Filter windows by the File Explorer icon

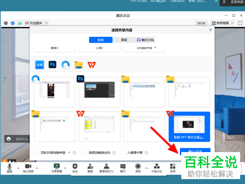click(78, 65)
